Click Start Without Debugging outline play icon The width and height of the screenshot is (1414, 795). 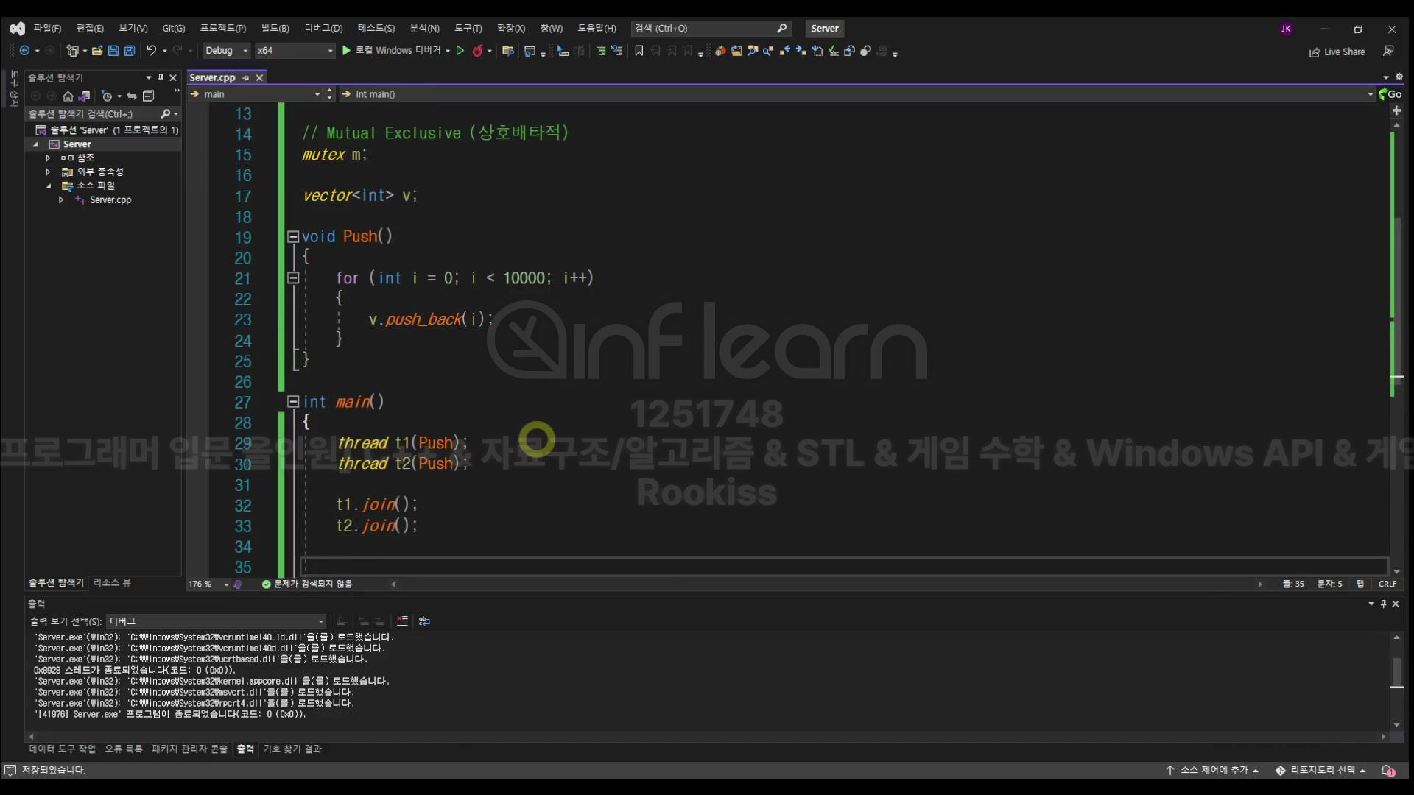click(460, 51)
